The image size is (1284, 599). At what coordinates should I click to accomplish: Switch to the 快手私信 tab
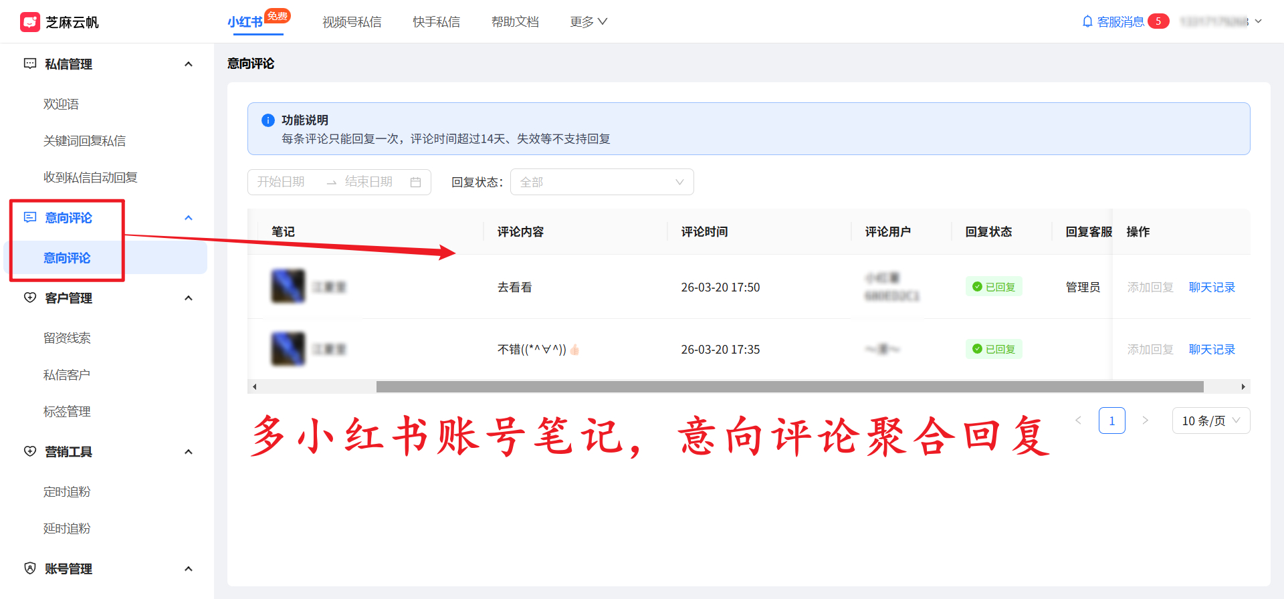(437, 22)
